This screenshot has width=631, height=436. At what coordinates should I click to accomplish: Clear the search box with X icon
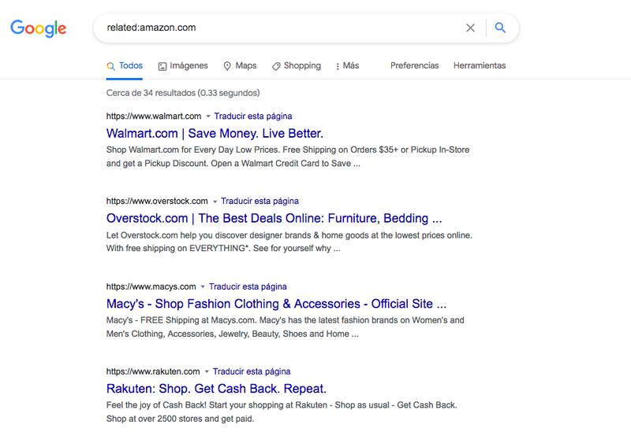click(470, 28)
